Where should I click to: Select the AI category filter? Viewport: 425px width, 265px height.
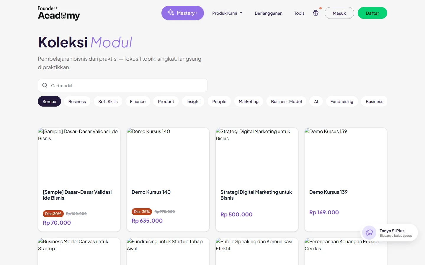pos(316,102)
